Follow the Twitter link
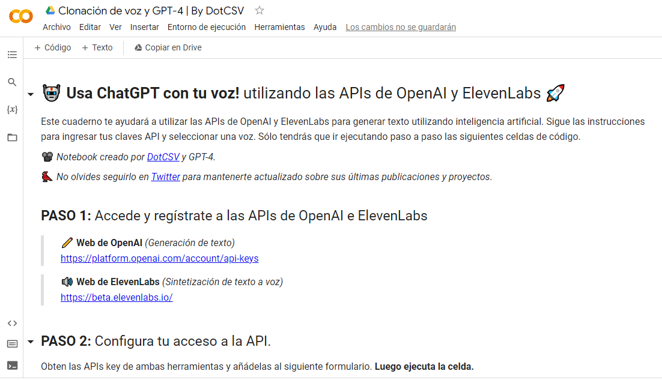The width and height of the screenshot is (662, 380). [x=166, y=176]
